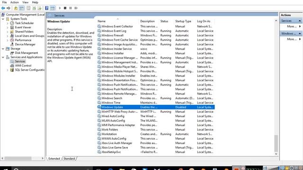Sort services by the Name column
The image size is (303, 170).
117,21
